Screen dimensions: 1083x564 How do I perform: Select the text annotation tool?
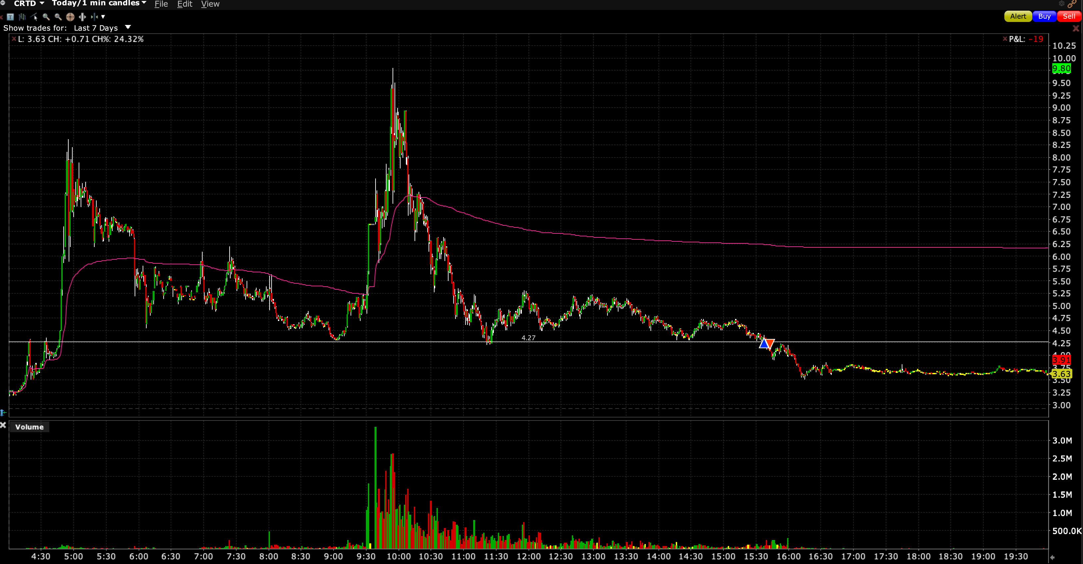11,17
